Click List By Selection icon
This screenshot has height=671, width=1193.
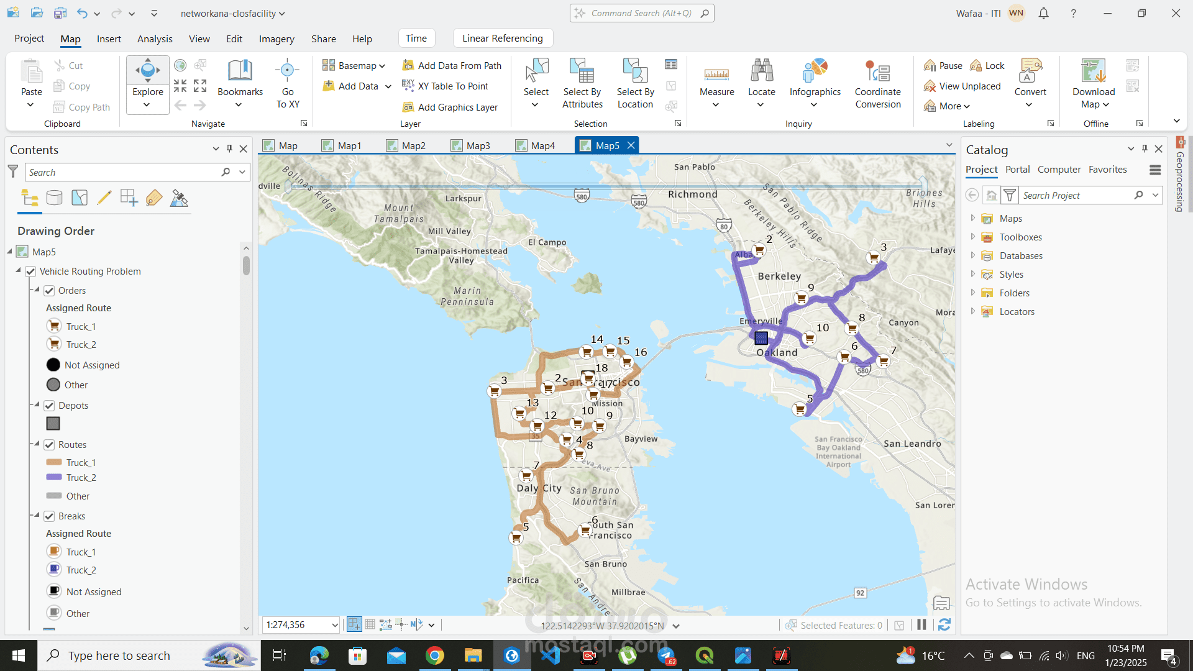80,198
